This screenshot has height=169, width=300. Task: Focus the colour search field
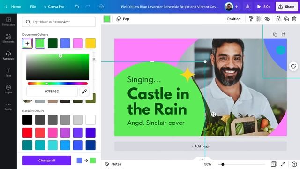pyautogui.click(x=59, y=22)
